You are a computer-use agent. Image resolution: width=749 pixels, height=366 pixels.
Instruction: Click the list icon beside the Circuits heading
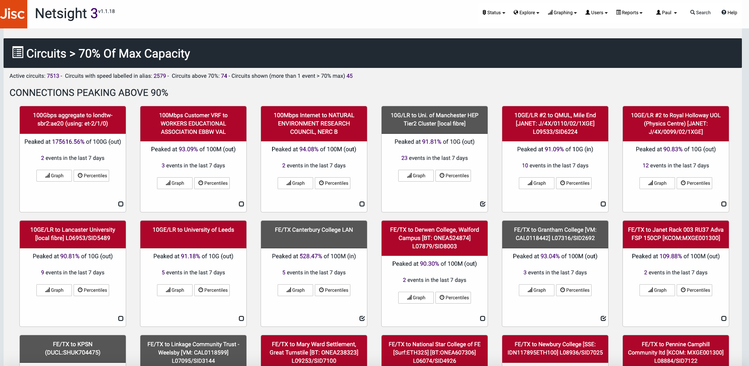[x=18, y=53]
